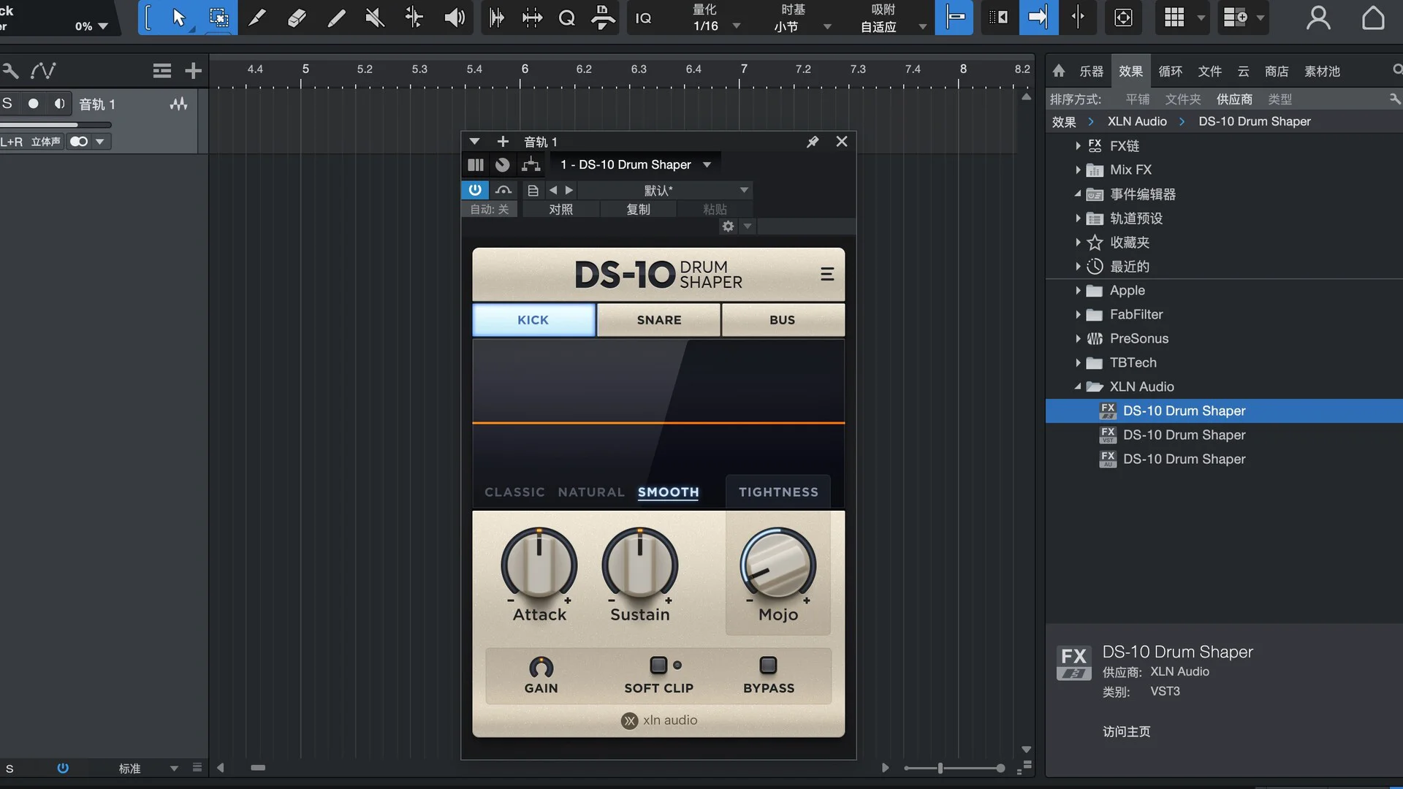Add a new track with plus icon

[x=193, y=71]
